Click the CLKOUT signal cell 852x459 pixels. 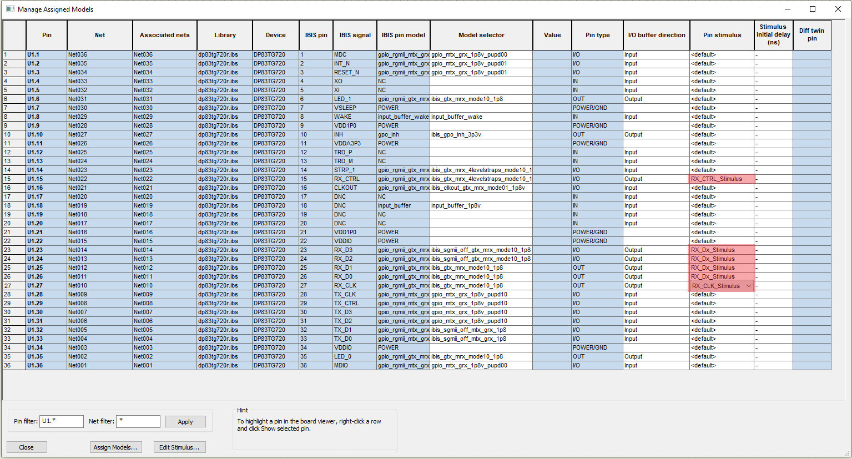(x=355, y=188)
